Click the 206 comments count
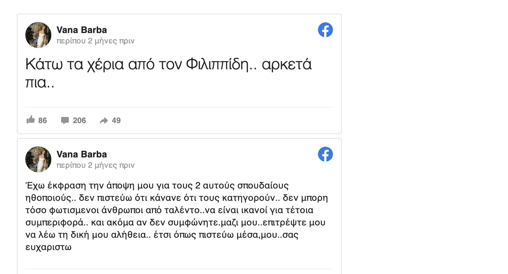 click(x=79, y=120)
